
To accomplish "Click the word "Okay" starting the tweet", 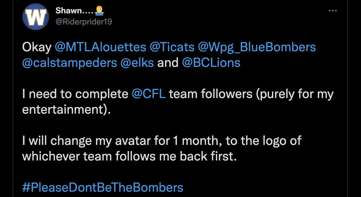I will click(x=37, y=47).
